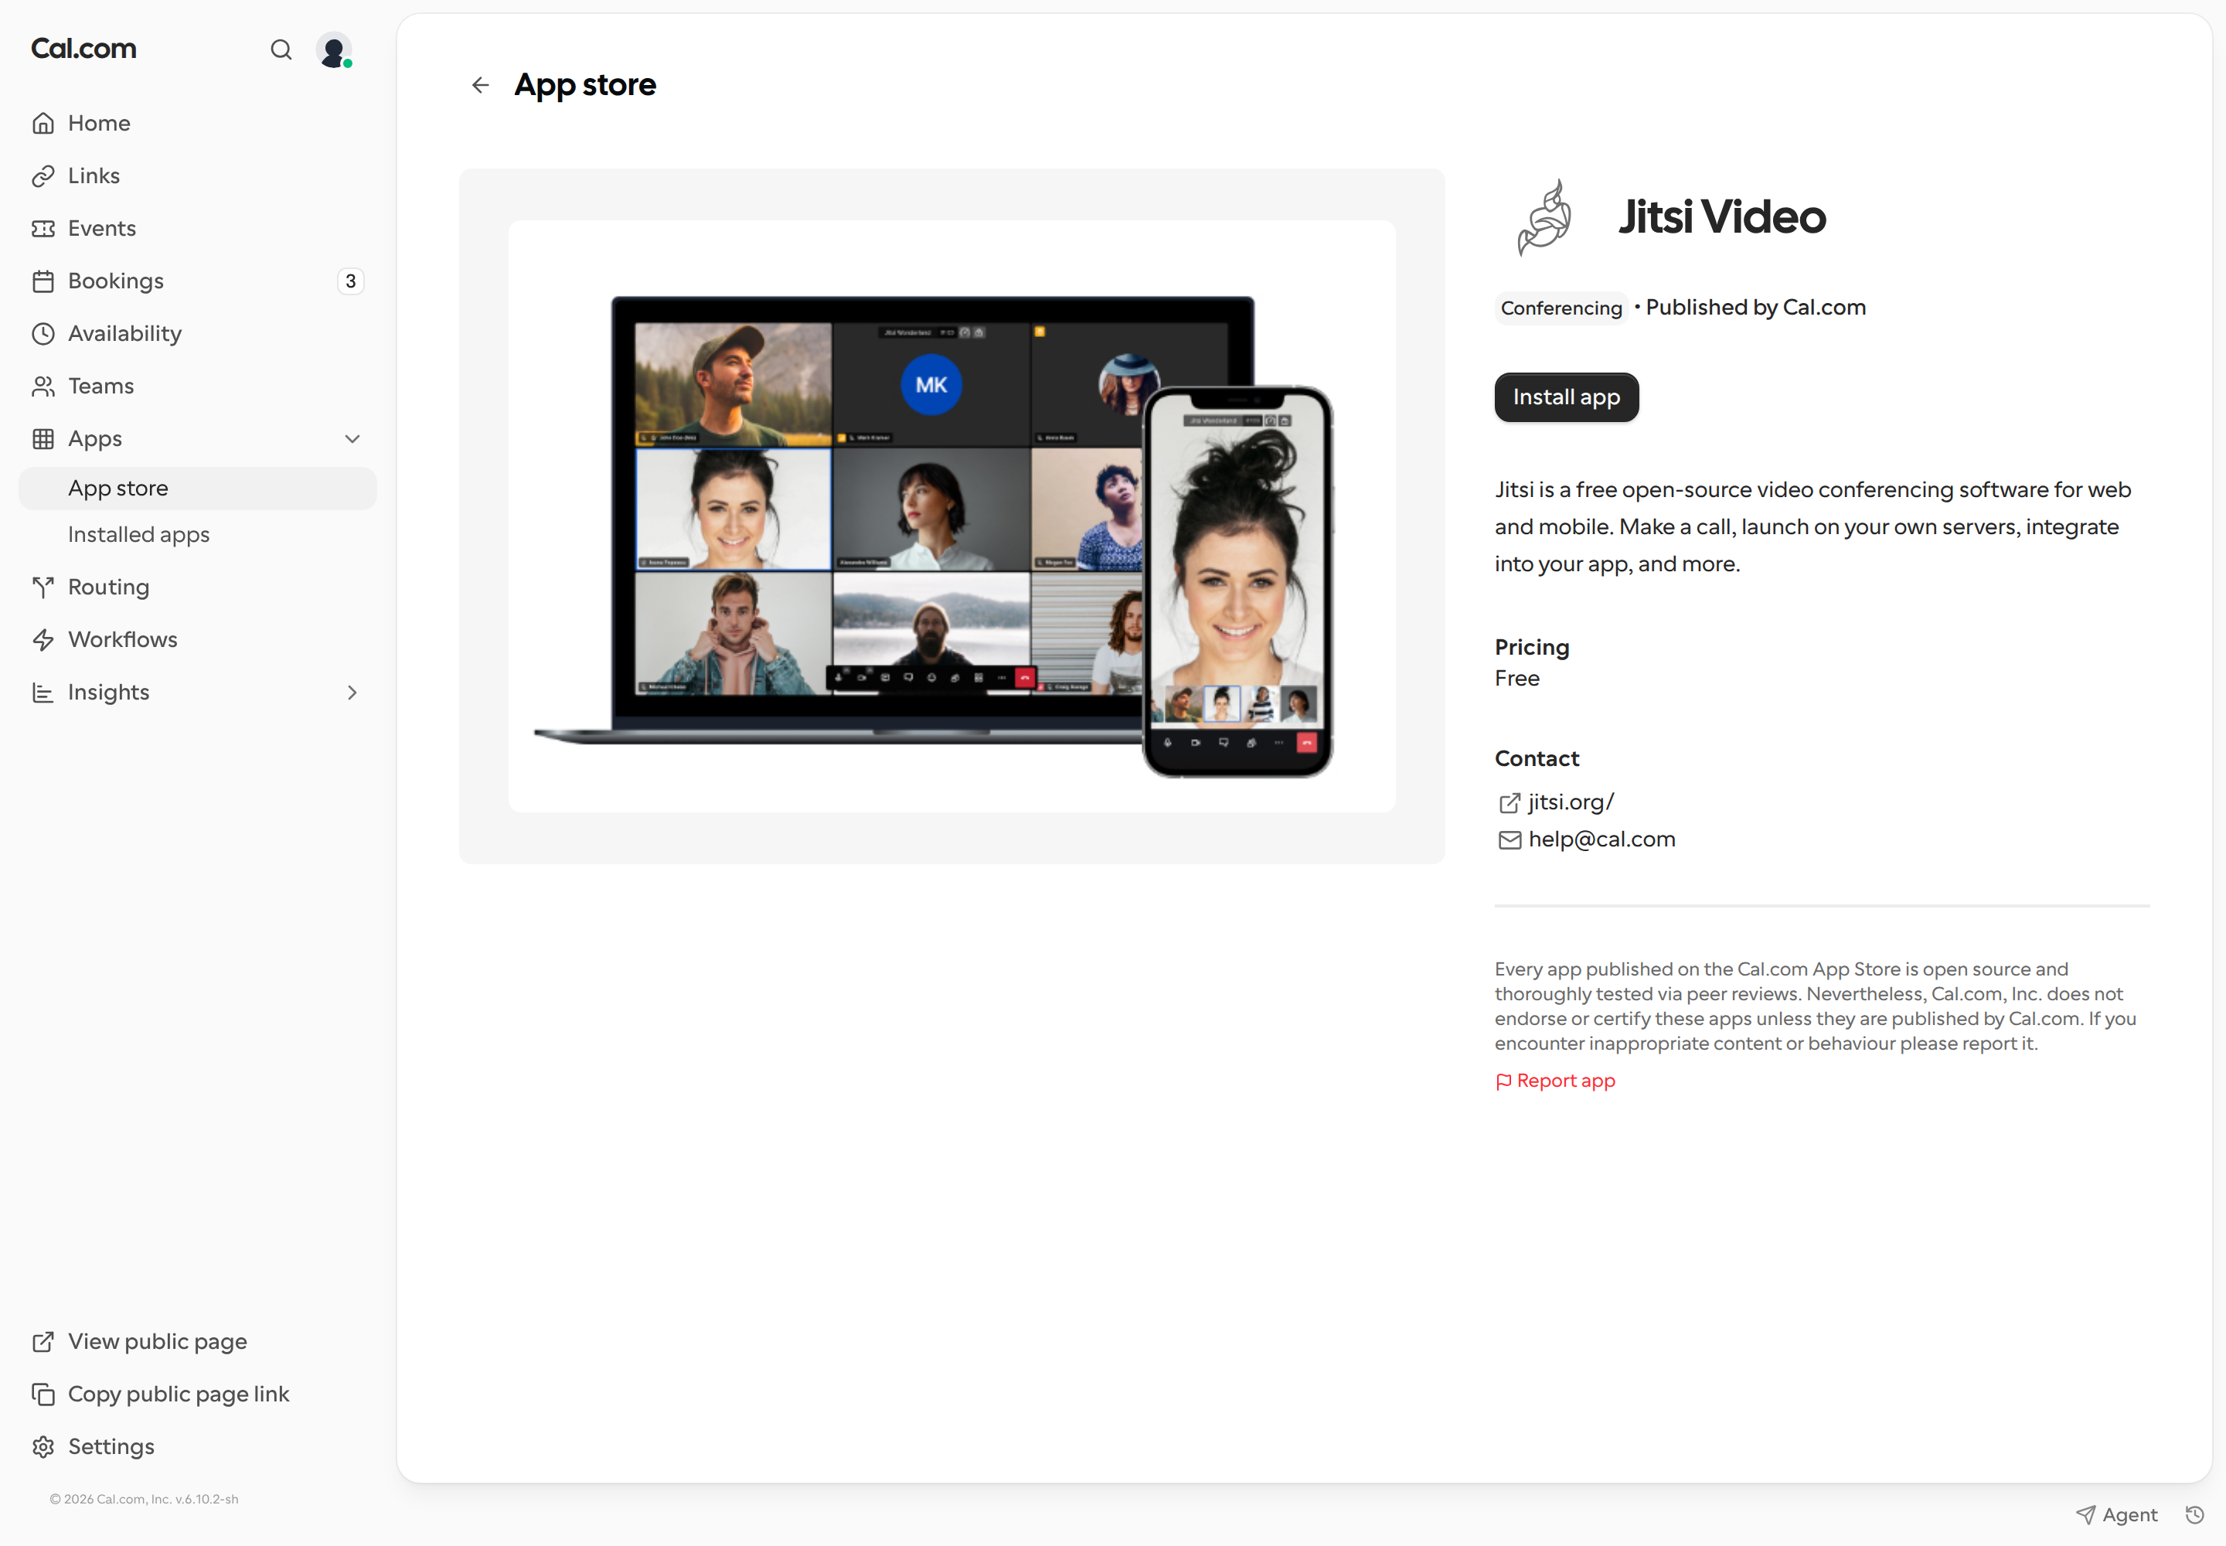Click the Jitsi Video logo icon
Image resolution: width=2226 pixels, height=1546 pixels.
tap(1545, 217)
